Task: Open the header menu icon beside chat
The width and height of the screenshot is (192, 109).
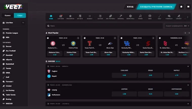Action: click(x=188, y=7)
